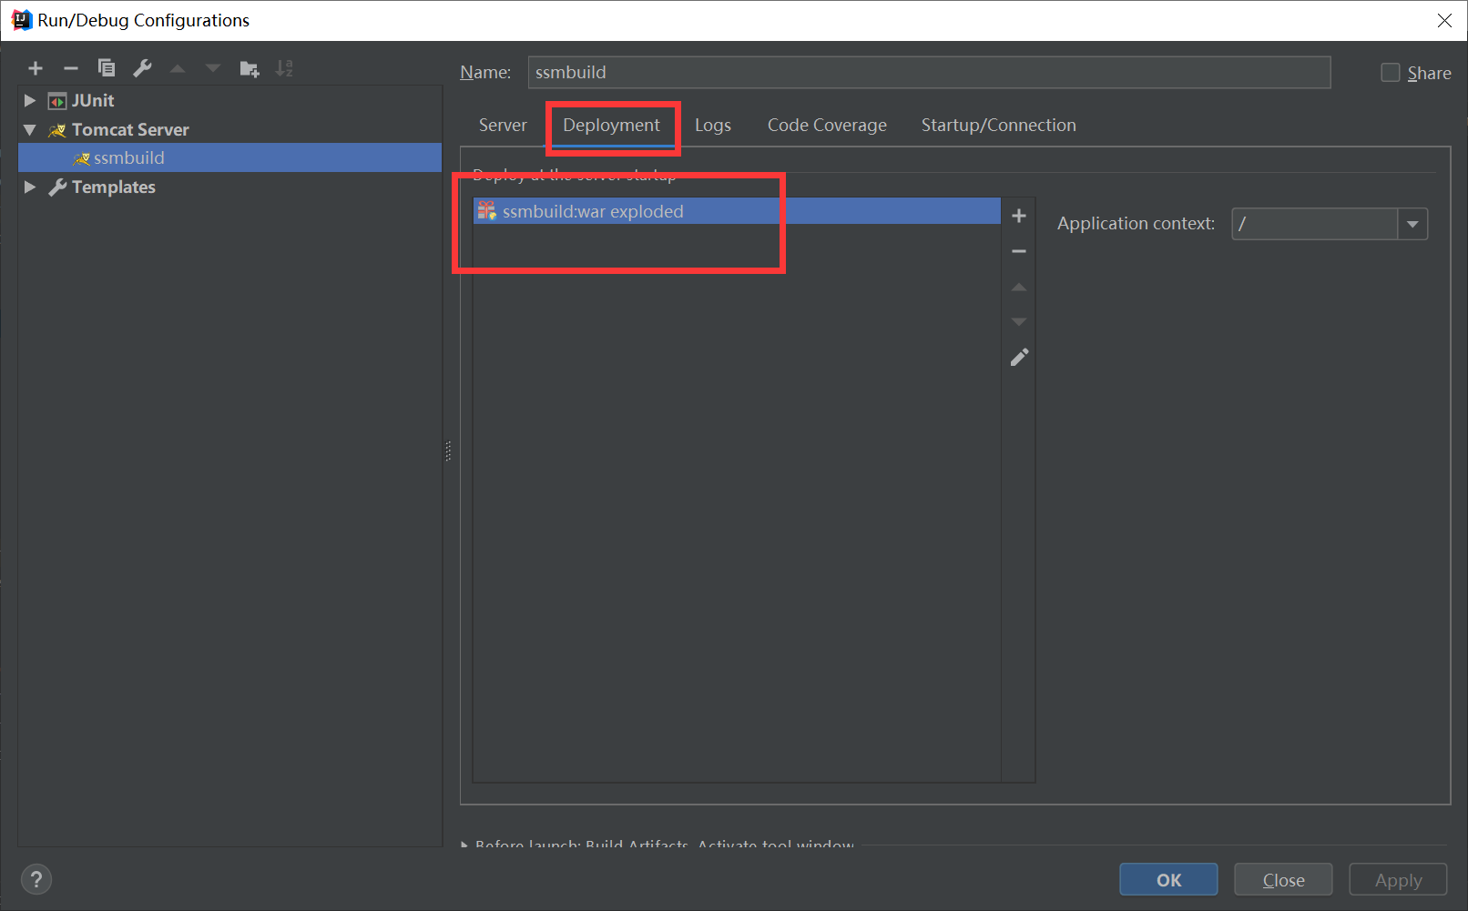1468x911 pixels.
Task: Switch to the Server tab
Action: [x=503, y=126]
